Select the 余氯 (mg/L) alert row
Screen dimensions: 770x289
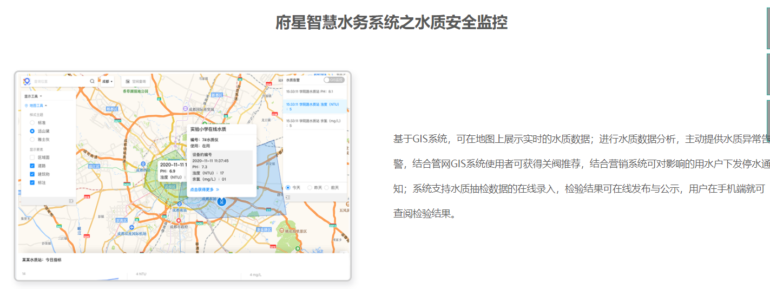(x=315, y=123)
